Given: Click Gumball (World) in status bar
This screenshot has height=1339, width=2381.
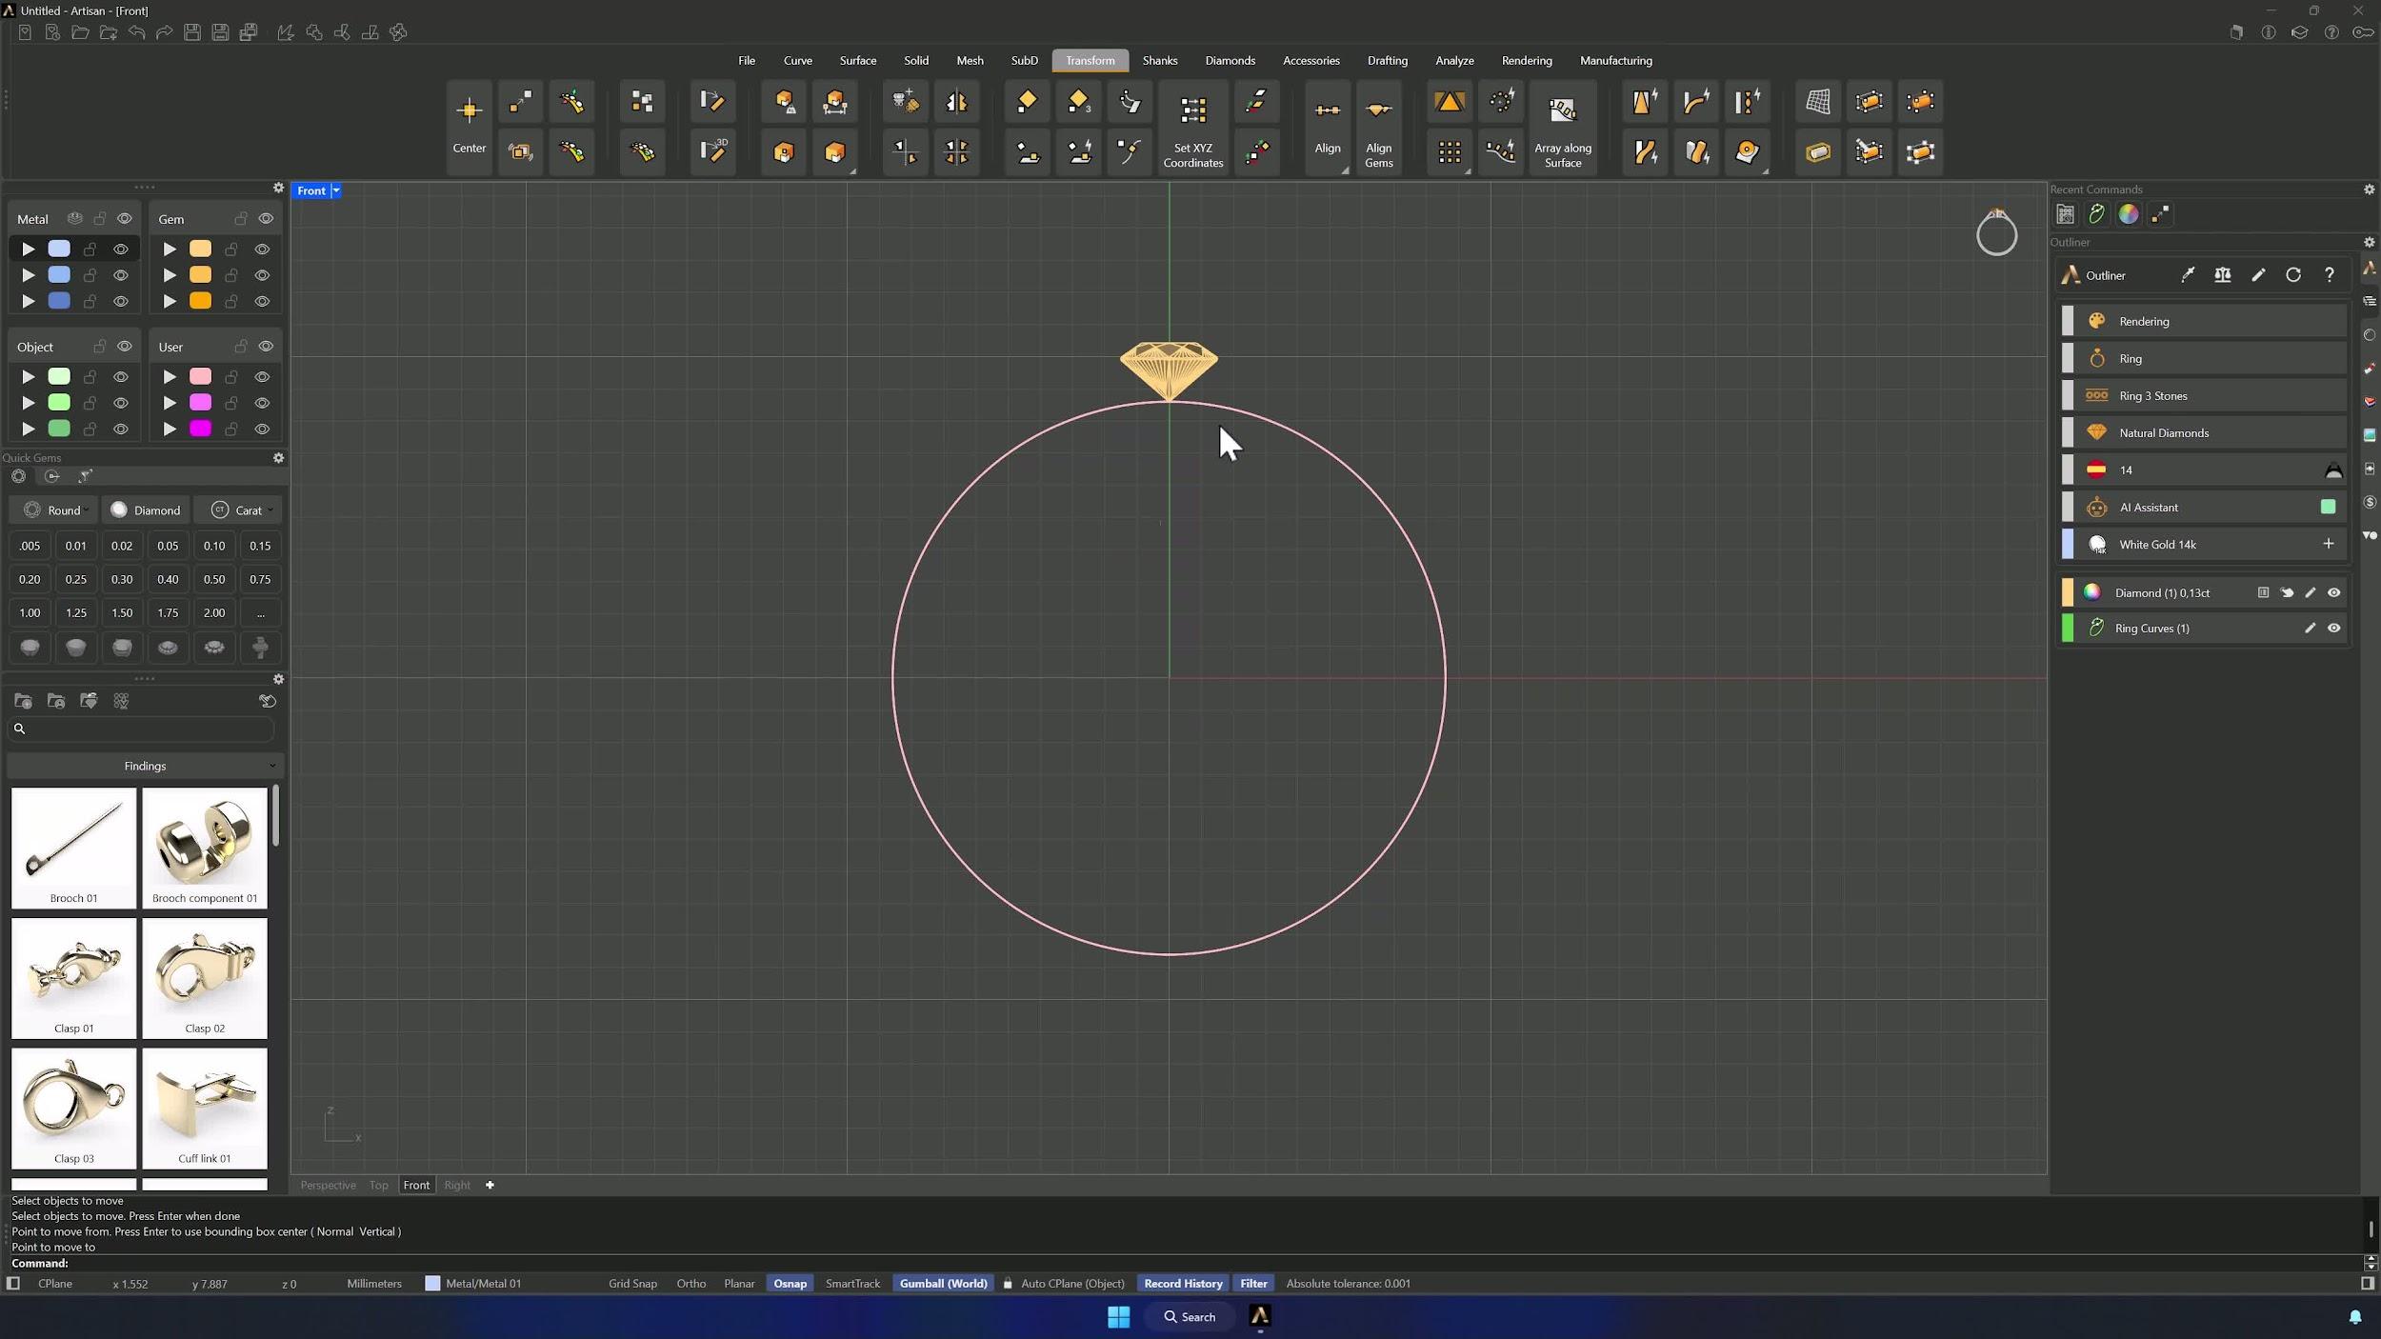Looking at the screenshot, I should coord(943,1283).
